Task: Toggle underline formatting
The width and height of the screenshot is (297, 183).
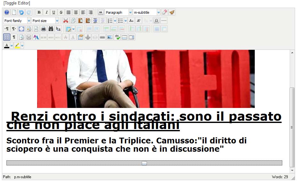Action: pyautogui.click(x=53, y=12)
